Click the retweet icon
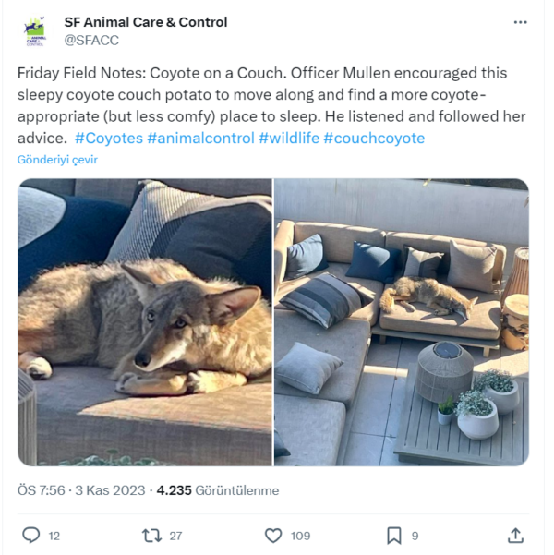Viewport: 554px width, 555px height. (151, 536)
